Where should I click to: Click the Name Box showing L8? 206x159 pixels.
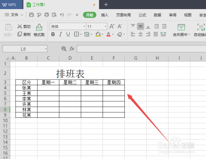click(x=25, y=49)
